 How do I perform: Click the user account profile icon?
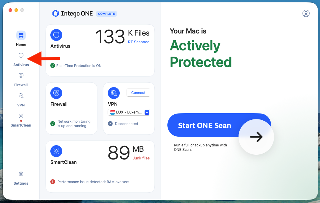click(306, 13)
